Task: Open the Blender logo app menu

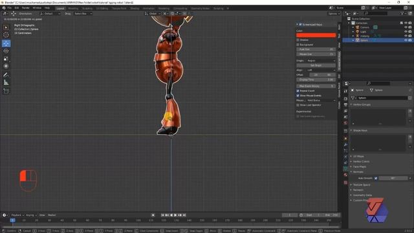Action: (x=4, y=8)
